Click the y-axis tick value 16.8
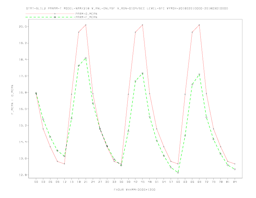The height and width of the screenshot is (198, 256). click(x=23, y=93)
